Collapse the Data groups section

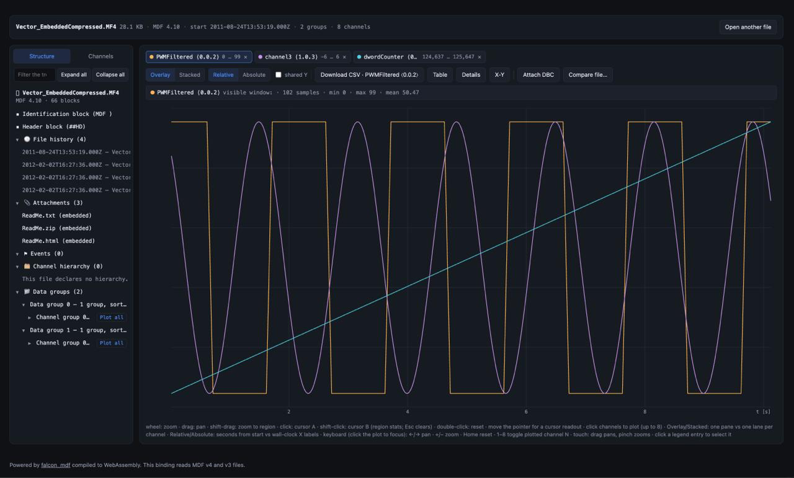(17, 292)
